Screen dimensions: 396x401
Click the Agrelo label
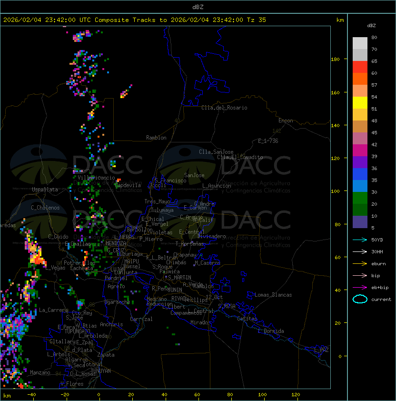coord(116,286)
